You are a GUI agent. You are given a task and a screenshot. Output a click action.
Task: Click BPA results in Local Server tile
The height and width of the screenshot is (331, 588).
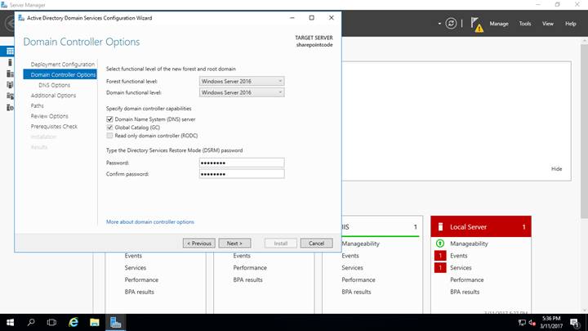click(x=465, y=292)
